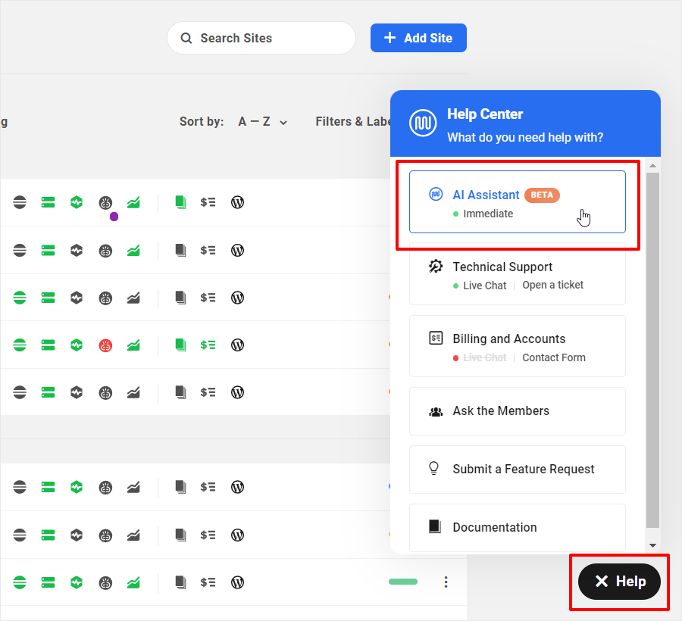Expand the Sort by A–Z dropdown
This screenshot has width=682, height=621.
(x=262, y=122)
